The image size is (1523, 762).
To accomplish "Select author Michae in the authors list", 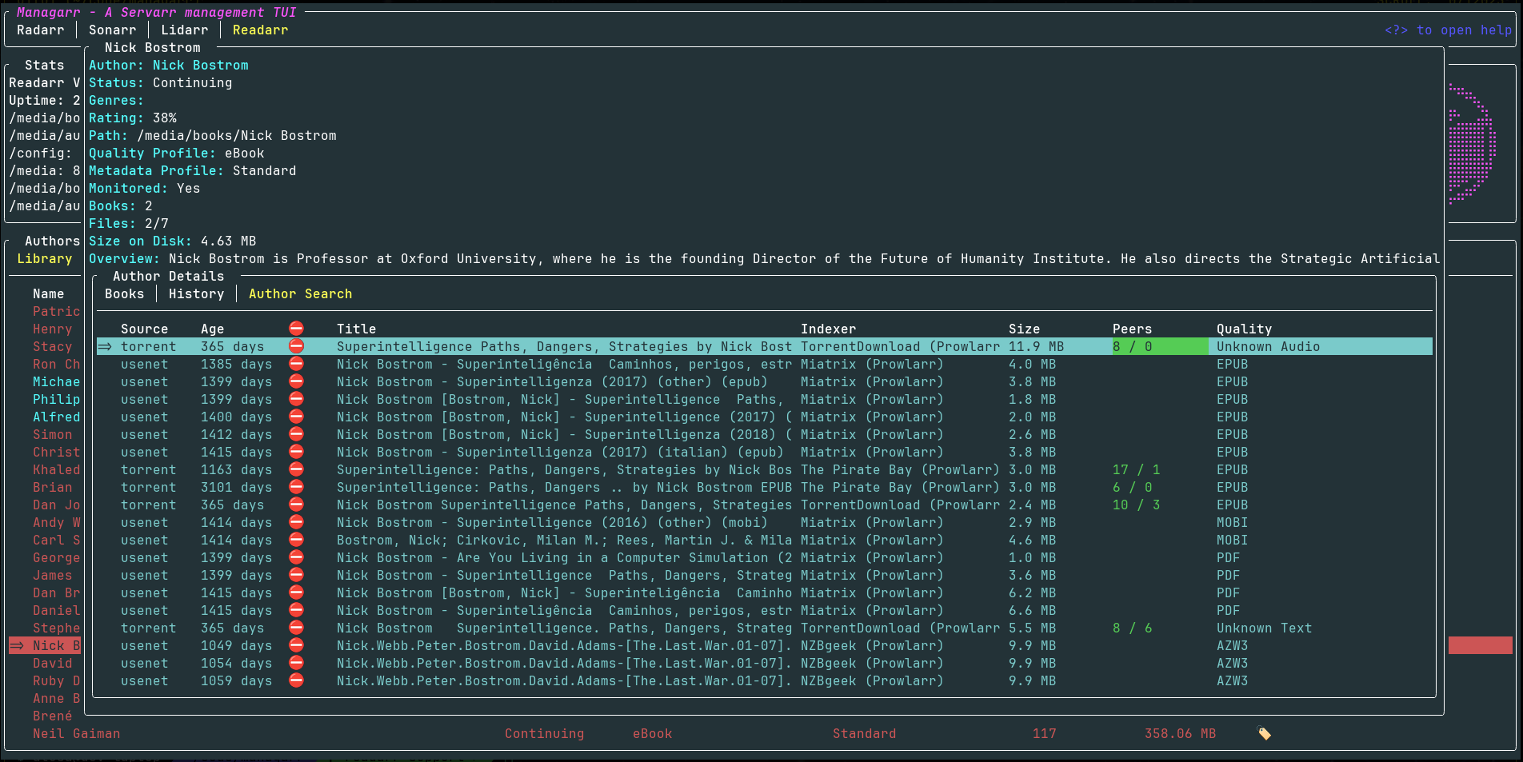I will click(x=56, y=381).
